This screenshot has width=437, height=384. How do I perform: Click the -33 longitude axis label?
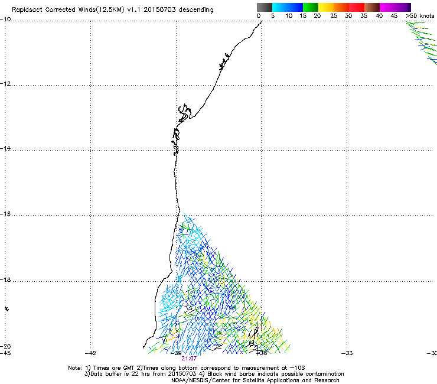(x=347, y=353)
